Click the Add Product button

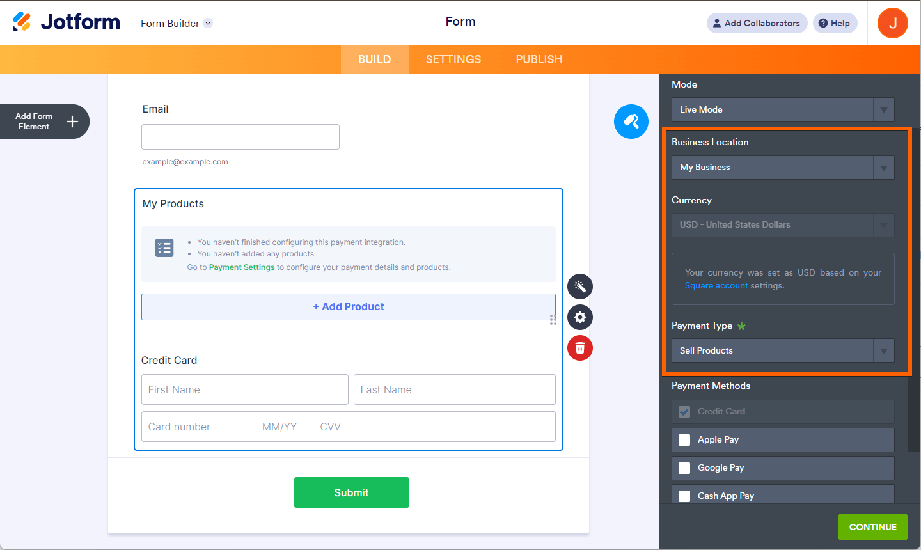coord(349,307)
